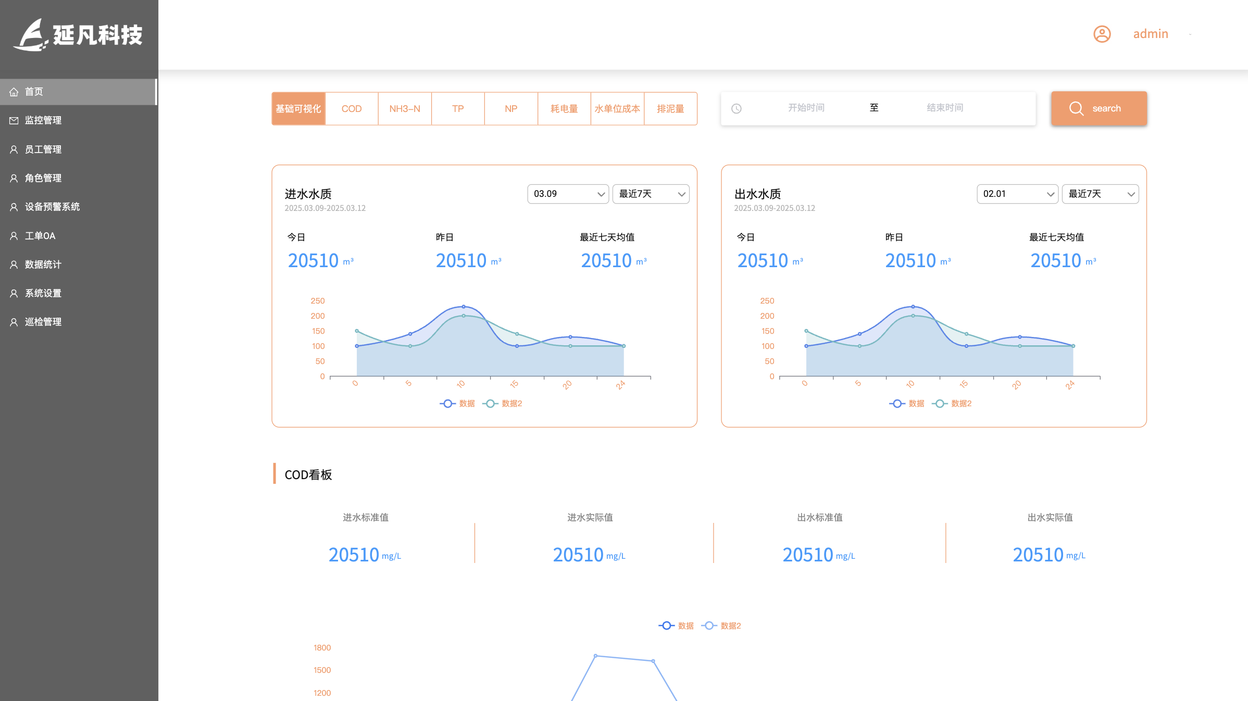Screen dimensions: 1248x701
Task: Click the clock icon in date range field
Action: pos(737,109)
